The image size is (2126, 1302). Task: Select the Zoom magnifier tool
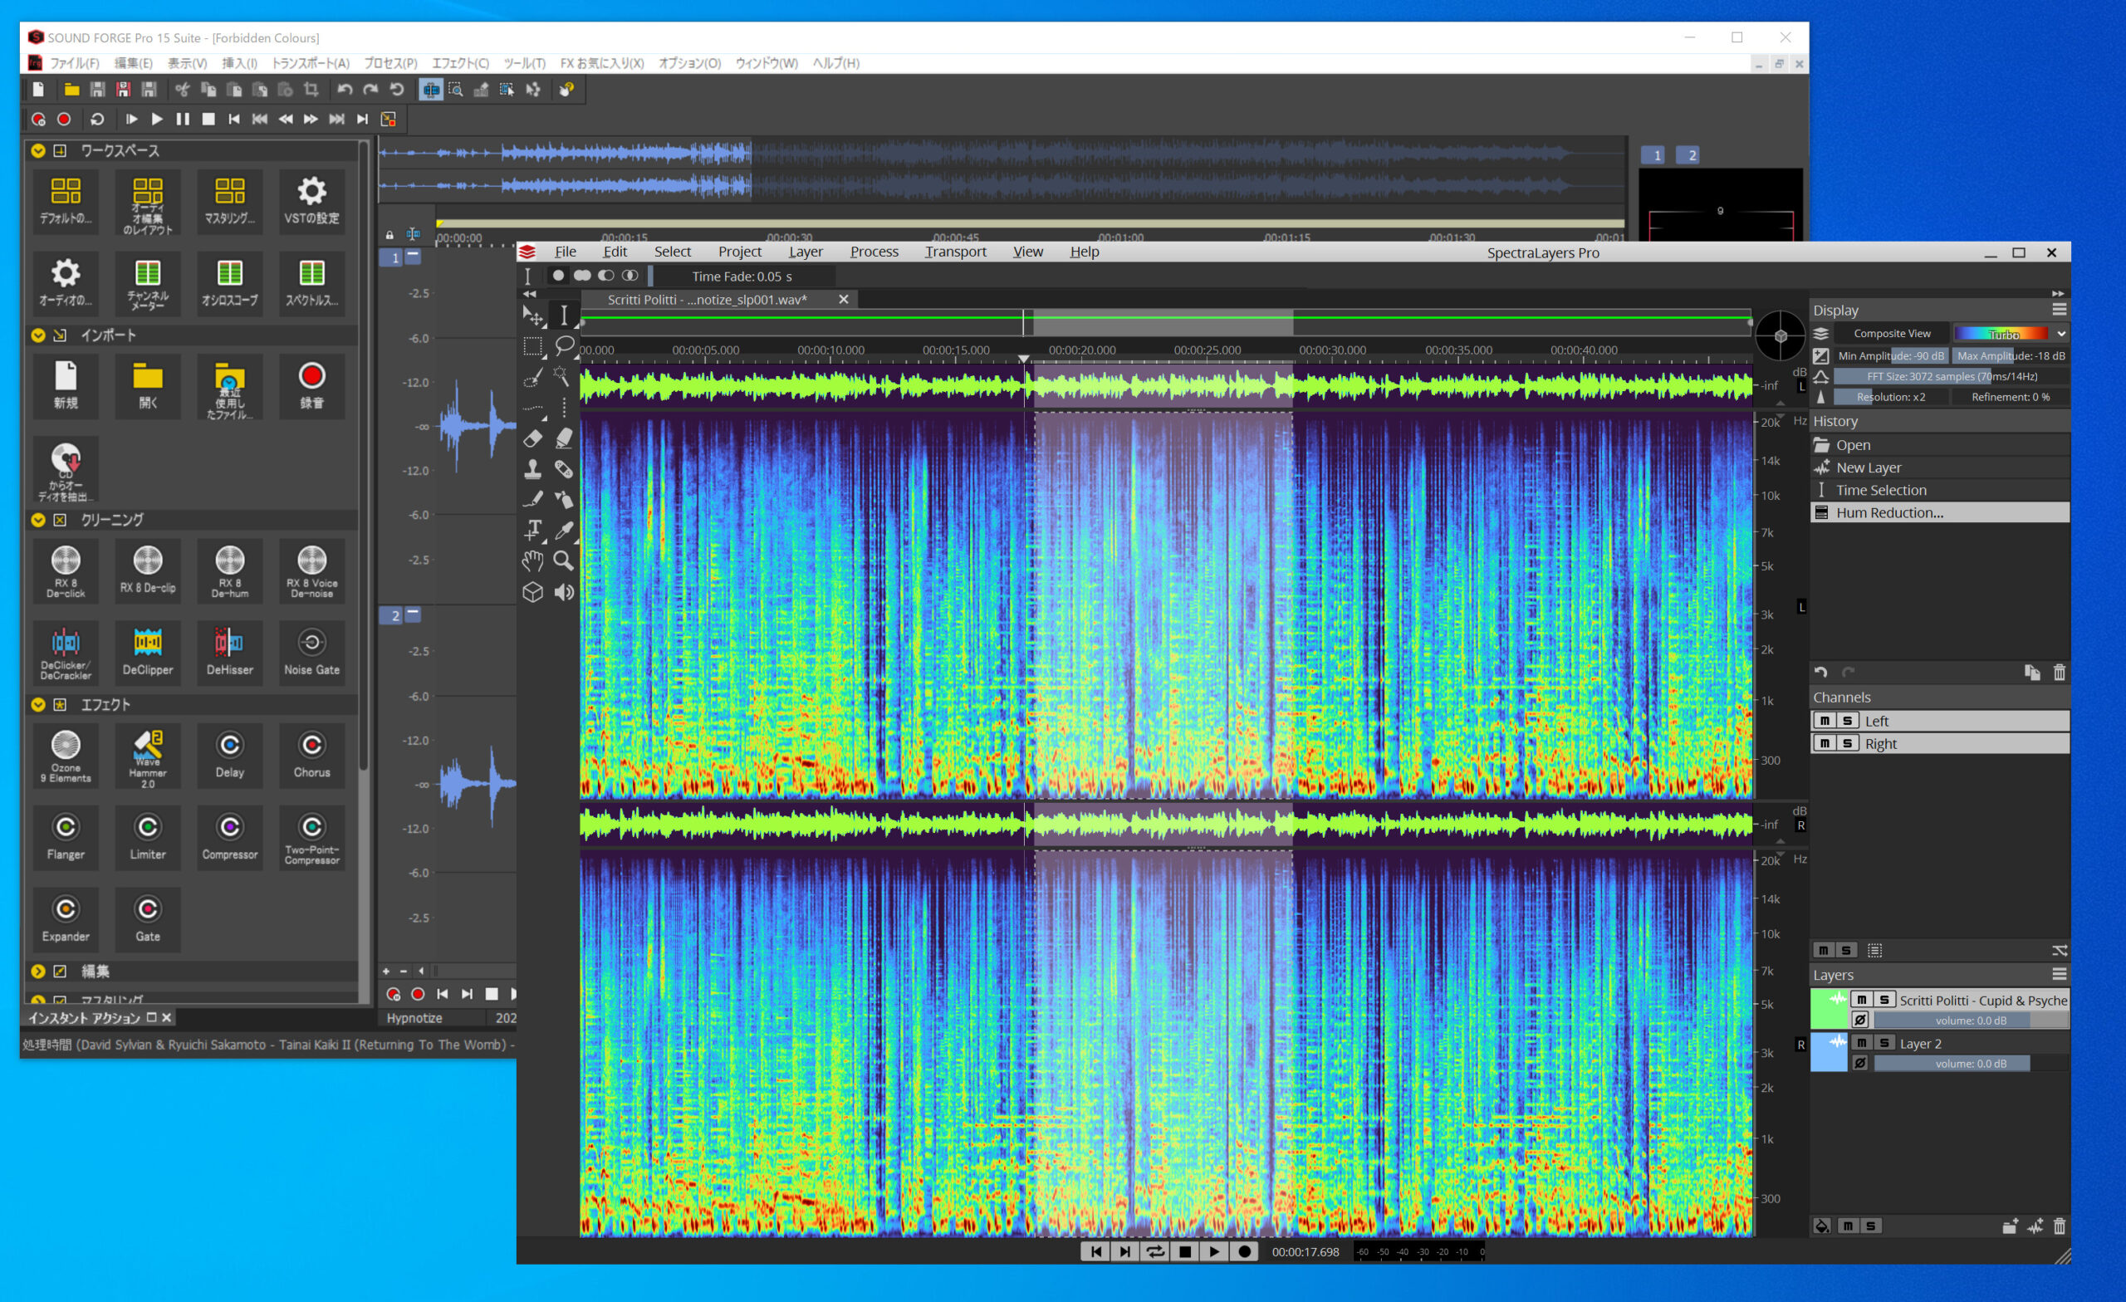pos(563,560)
